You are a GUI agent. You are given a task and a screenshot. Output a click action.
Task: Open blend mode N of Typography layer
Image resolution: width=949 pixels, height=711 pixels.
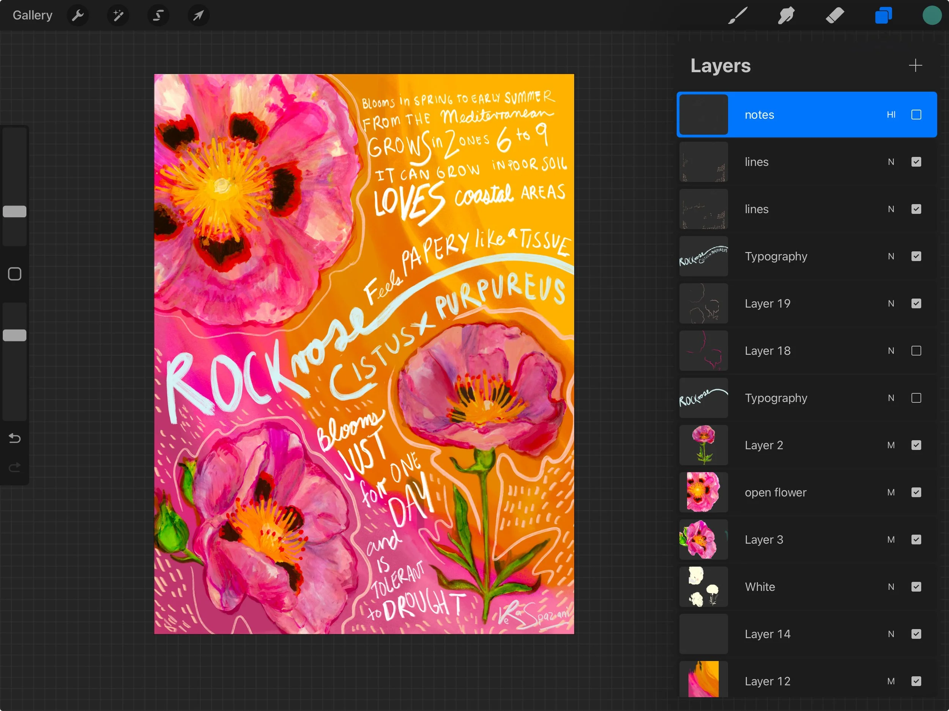tap(891, 256)
